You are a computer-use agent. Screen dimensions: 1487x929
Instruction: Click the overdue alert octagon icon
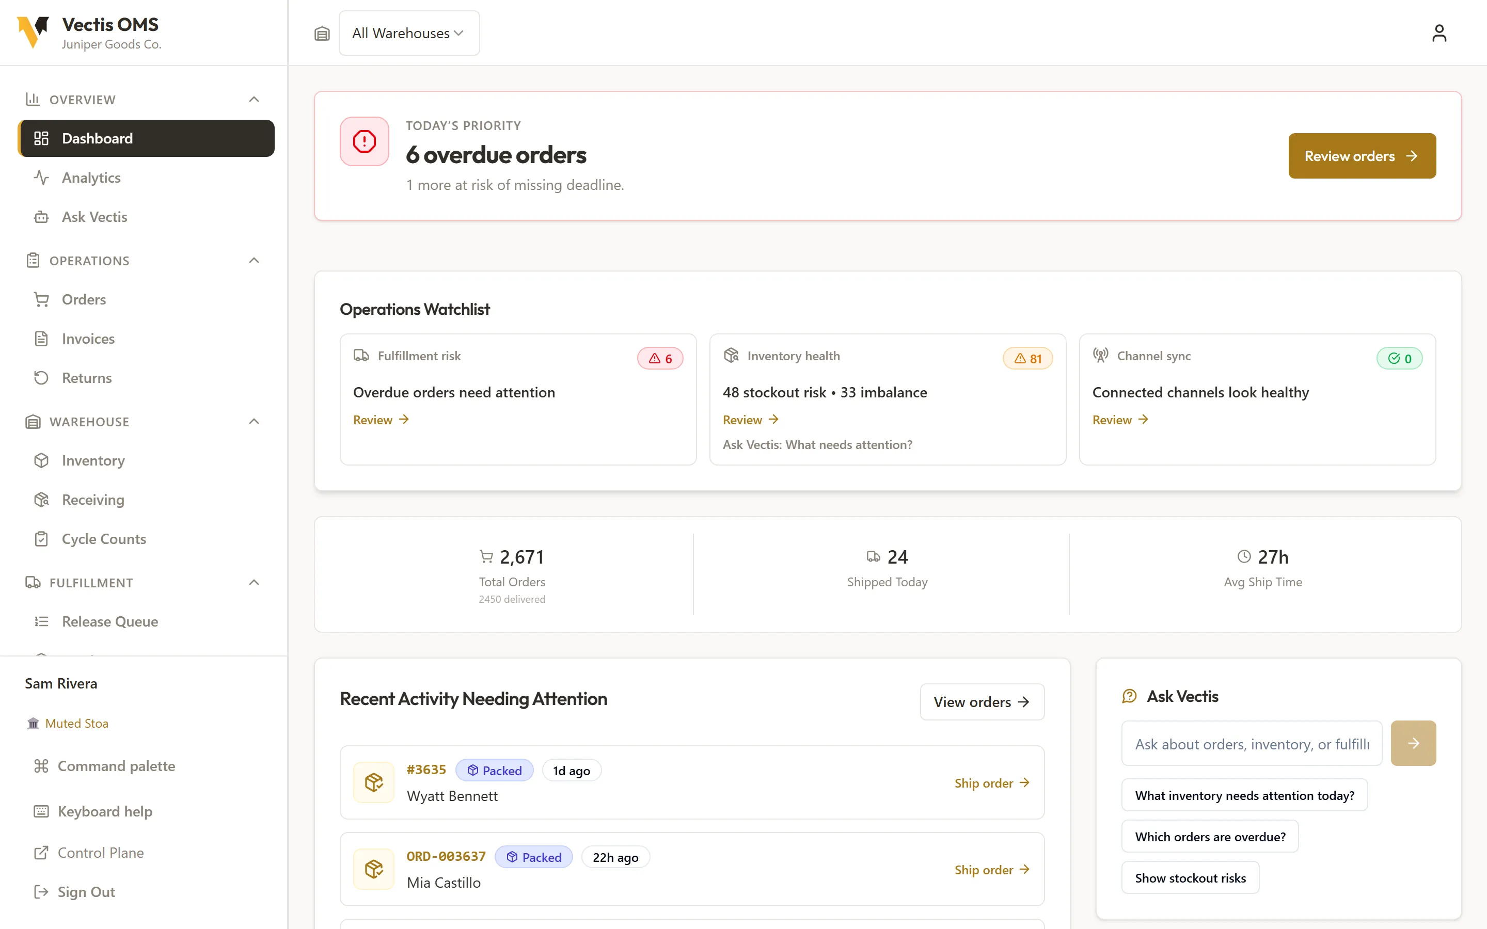pos(365,141)
